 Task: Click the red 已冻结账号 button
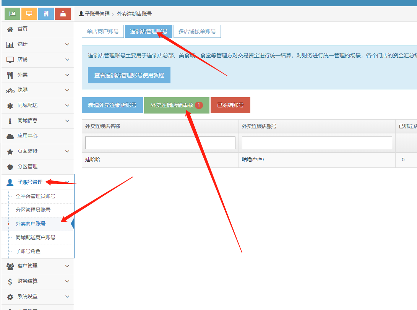pos(230,105)
